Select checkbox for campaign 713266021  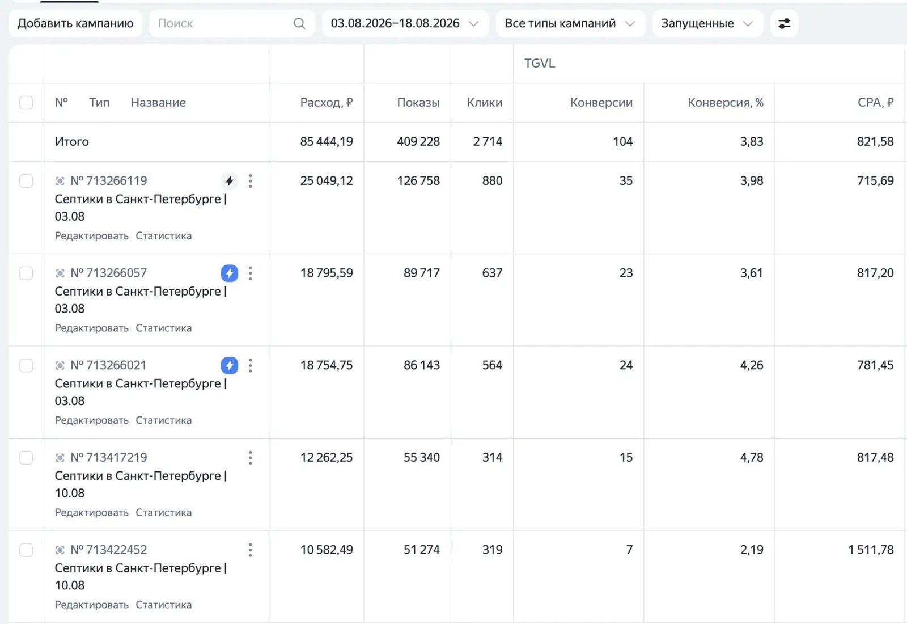click(x=26, y=365)
